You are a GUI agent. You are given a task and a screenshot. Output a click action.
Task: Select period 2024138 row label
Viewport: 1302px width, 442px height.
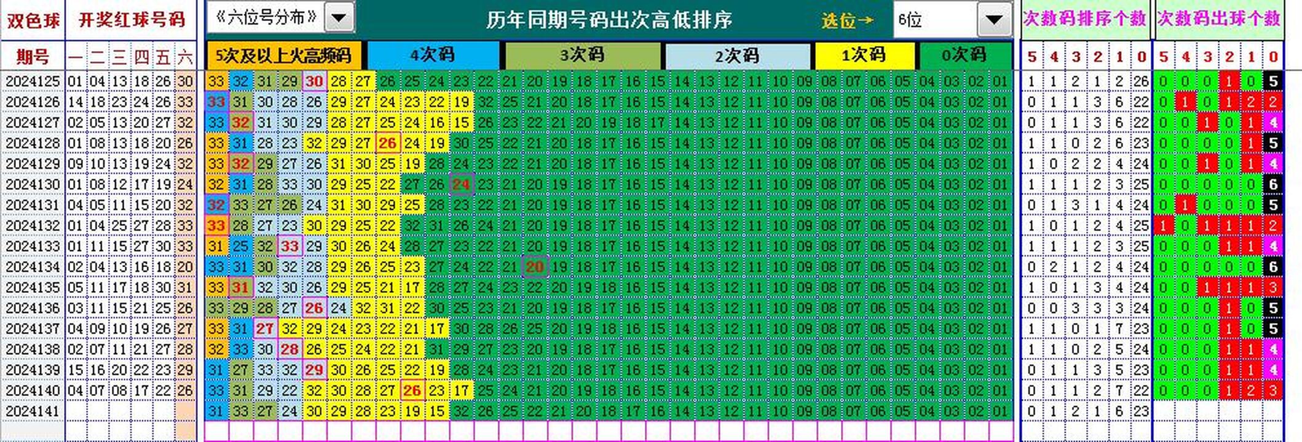[33, 349]
